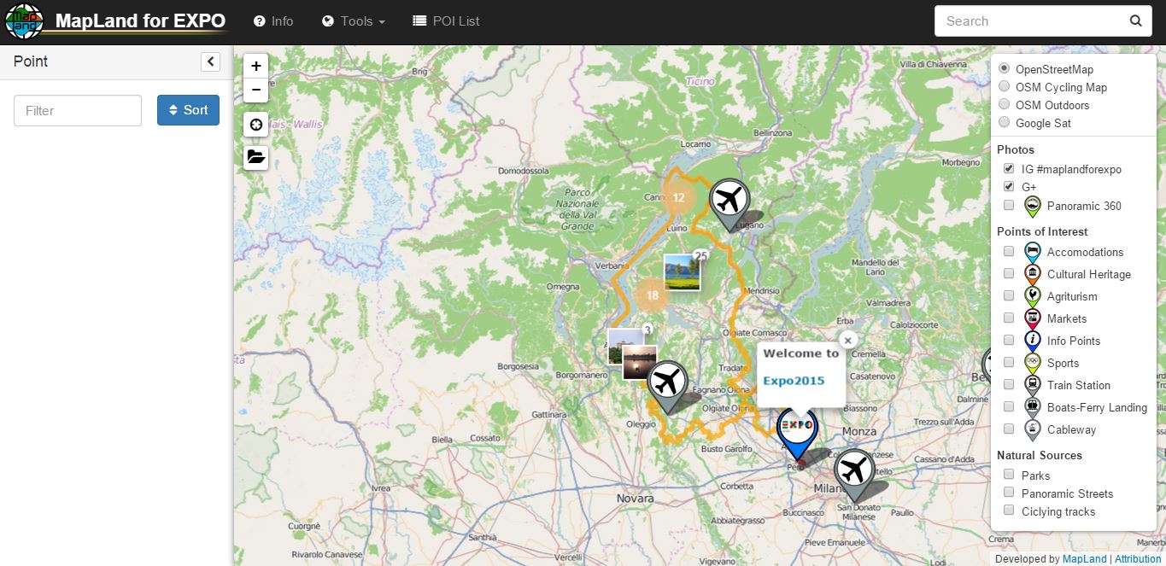This screenshot has width=1166, height=566.
Task: Click the MapLand logo icon
Action: point(23,21)
